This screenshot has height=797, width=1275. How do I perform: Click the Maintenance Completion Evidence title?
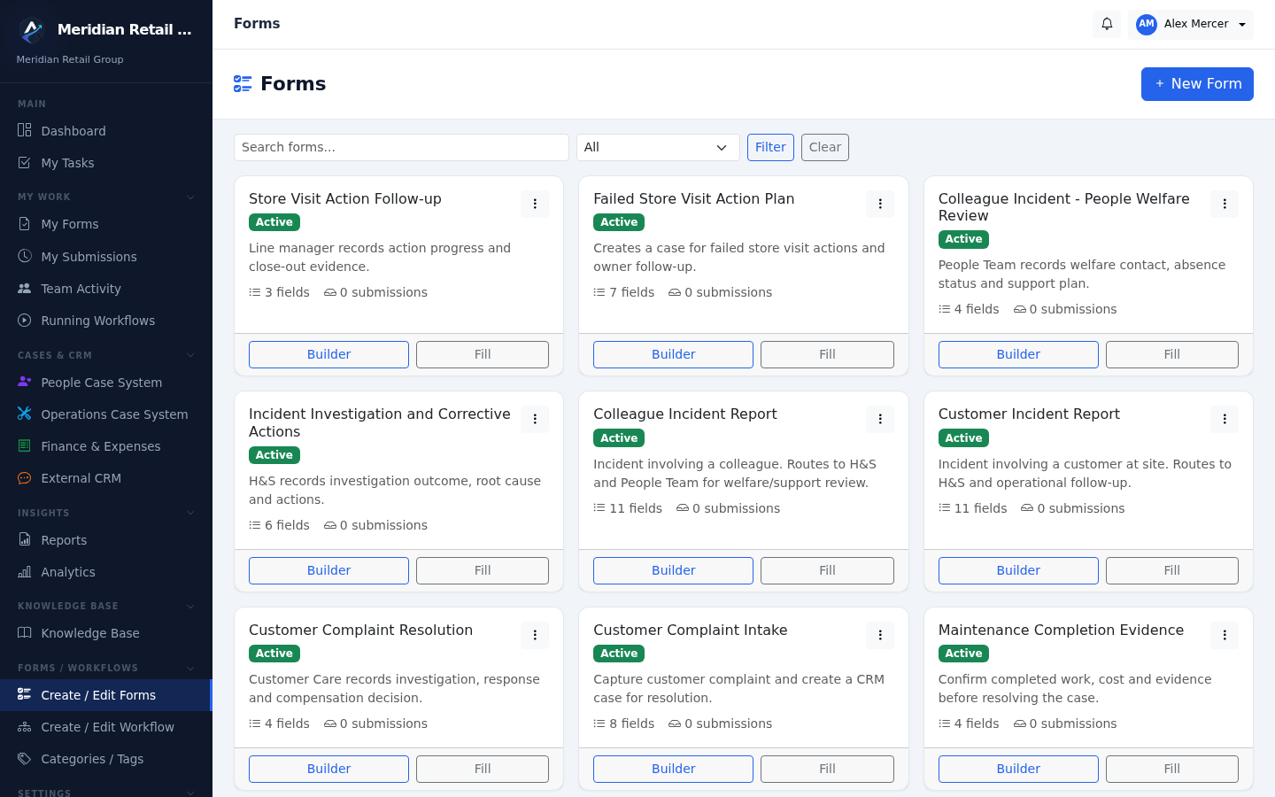coord(1061,630)
